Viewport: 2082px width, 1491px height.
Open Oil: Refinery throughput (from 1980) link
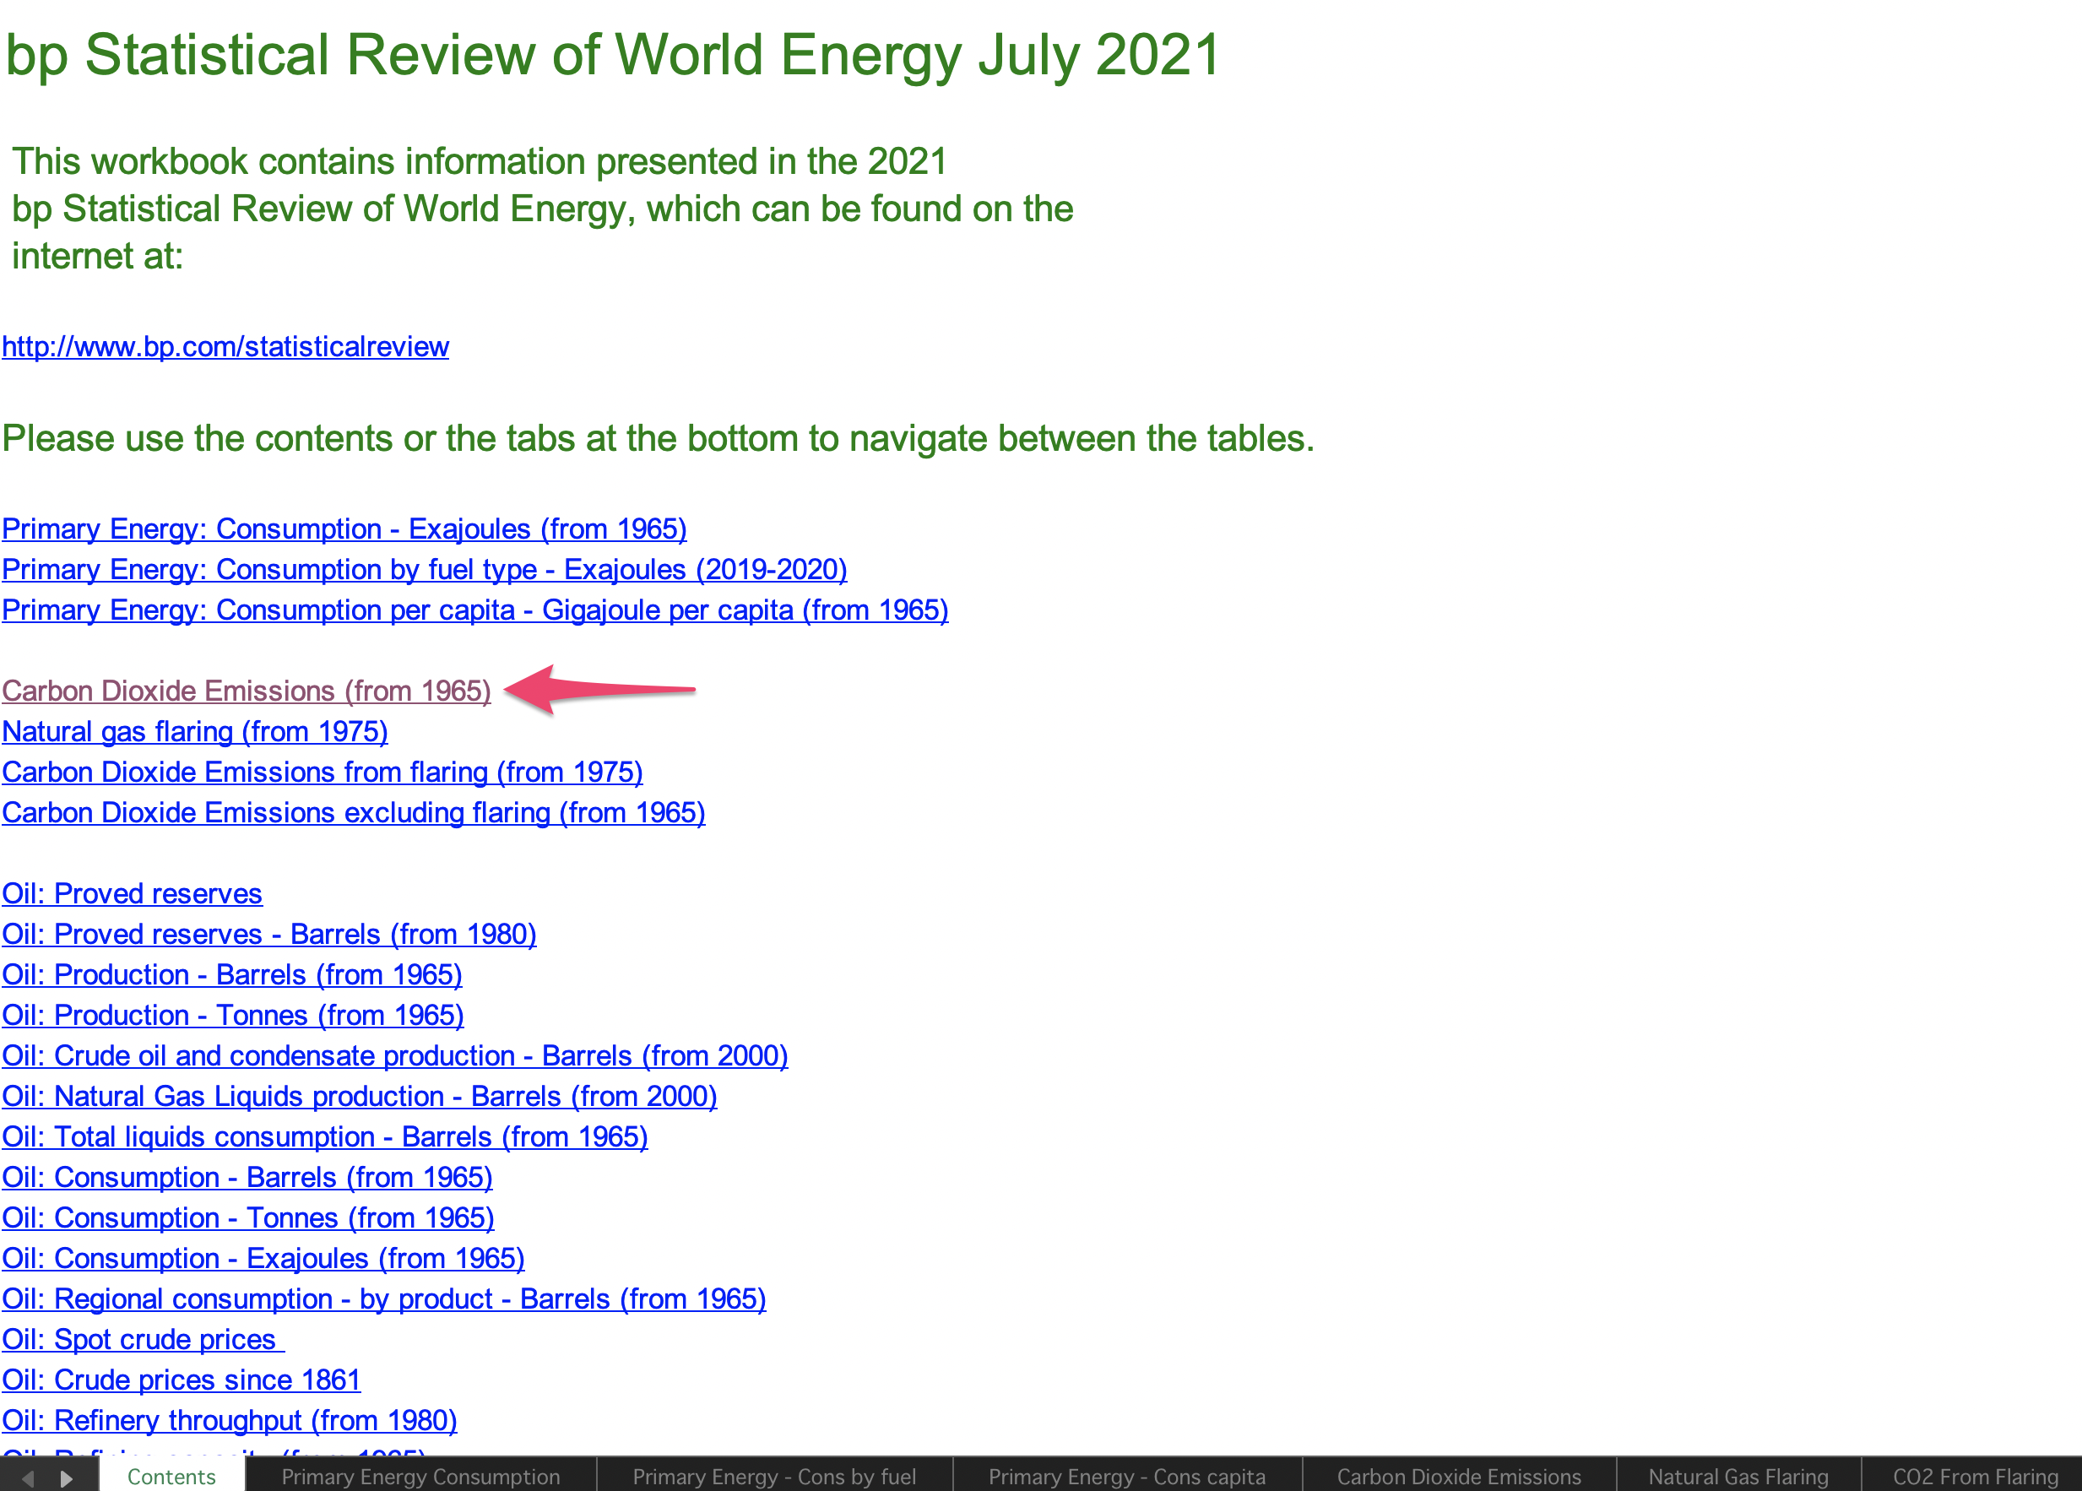point(230,1419)
